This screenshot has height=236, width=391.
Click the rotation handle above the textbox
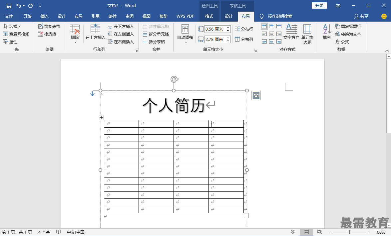[175, 79]
